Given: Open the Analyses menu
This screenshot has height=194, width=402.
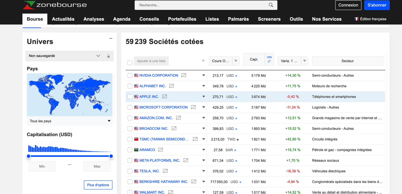Looking at the screenshot, I should (x=94, y=19).
